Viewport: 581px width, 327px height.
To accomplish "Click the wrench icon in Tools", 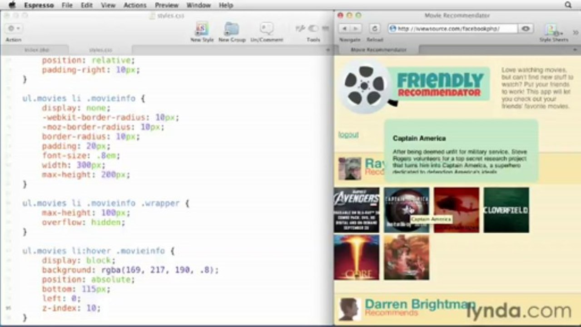I will coord(300,29).
